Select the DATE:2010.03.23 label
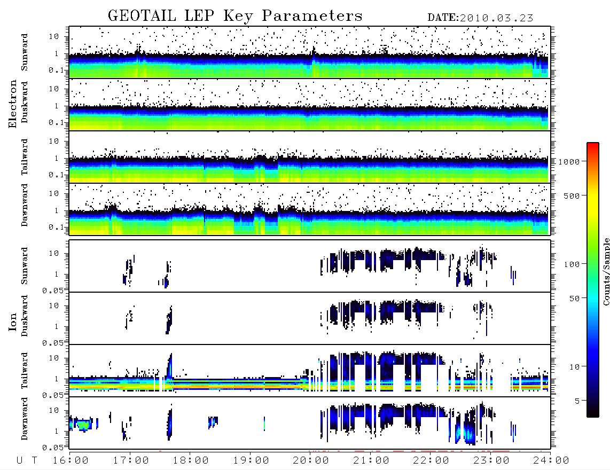 (x=480, y=18)
